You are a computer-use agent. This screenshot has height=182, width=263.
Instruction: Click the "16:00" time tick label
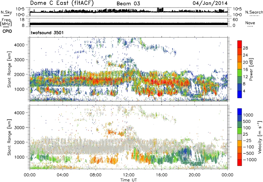[x=161, y=175]
